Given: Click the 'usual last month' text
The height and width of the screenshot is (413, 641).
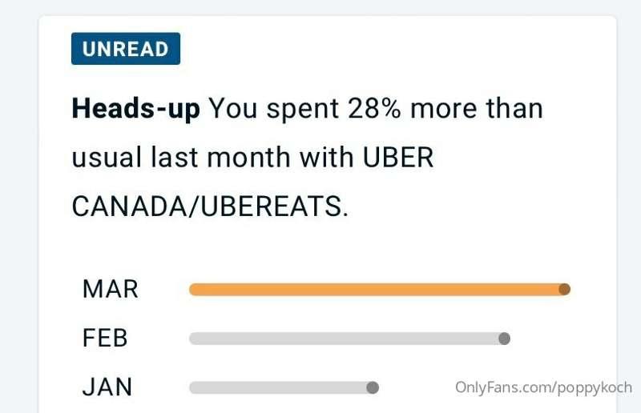Looking at the screenshot, I should pos(181,157).
